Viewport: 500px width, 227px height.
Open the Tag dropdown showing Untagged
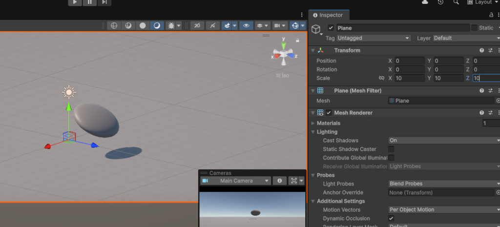[x=374, y=38]
